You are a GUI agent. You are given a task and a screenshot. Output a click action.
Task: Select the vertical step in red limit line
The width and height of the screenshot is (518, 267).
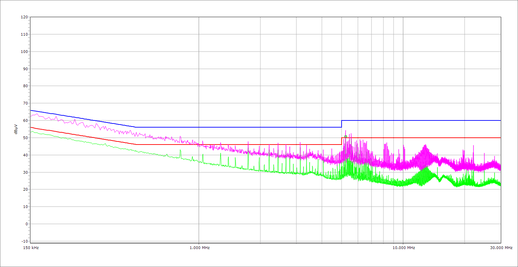(342, 141)
